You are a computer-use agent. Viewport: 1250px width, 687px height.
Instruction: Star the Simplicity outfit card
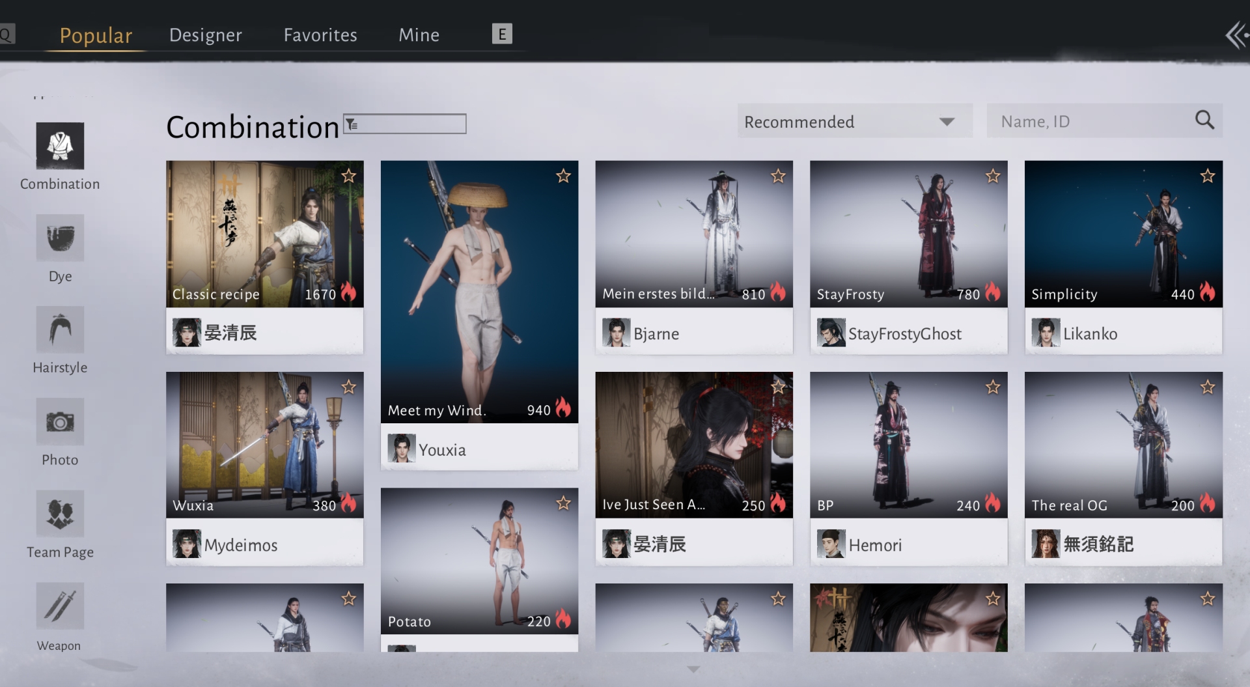[1207, 176]
